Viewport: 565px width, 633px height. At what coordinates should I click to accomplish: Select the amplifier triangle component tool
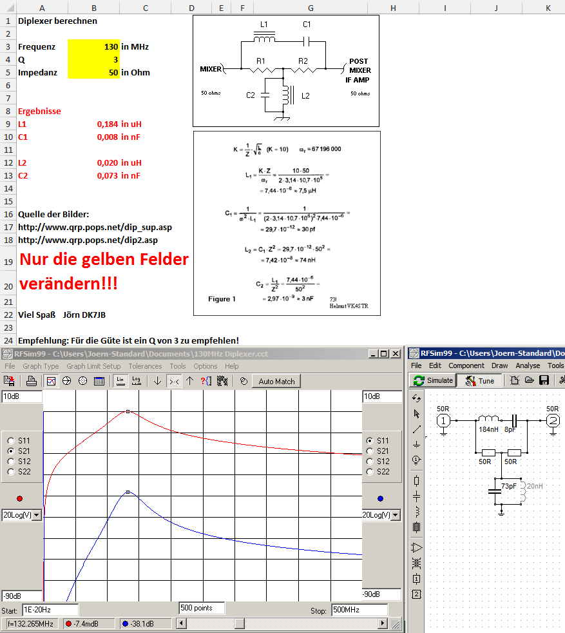click(416, 548)
